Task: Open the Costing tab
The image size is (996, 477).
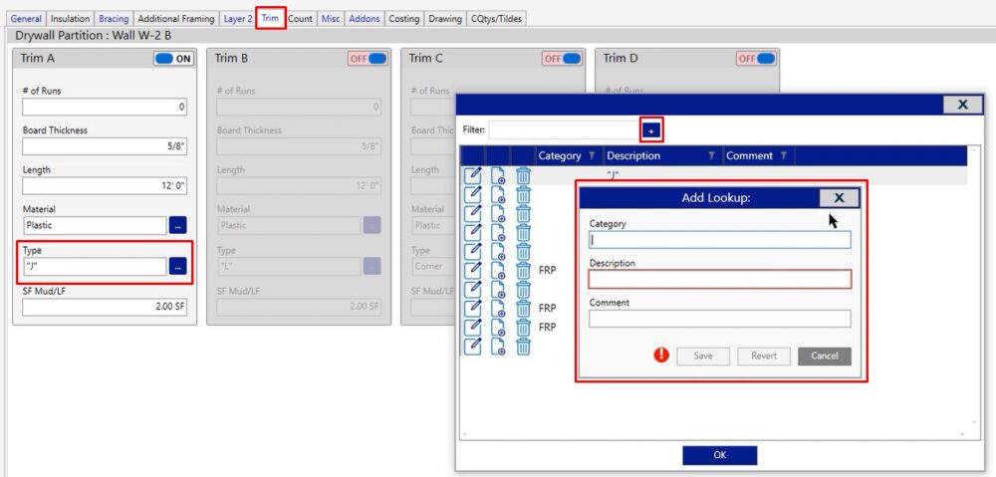Action: [x=403, y=19]
